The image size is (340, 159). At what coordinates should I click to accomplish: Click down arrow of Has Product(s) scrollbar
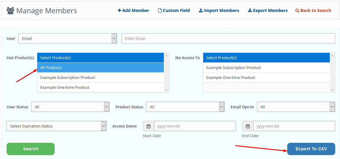[166, 90]
